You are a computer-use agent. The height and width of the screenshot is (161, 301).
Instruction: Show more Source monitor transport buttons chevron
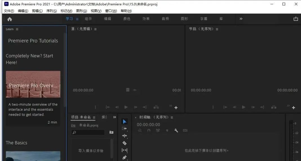(x=171, y=106)
